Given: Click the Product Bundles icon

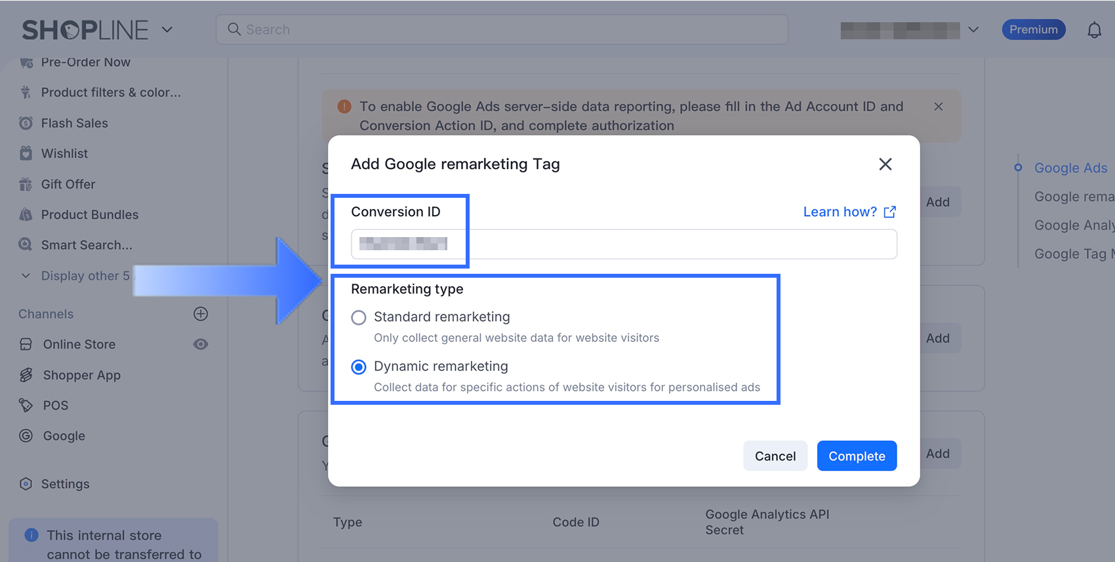Looking at the screenshot, I should 26,215.
